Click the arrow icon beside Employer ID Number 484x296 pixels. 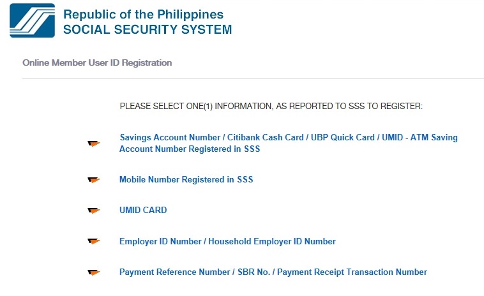pos(94,241)
